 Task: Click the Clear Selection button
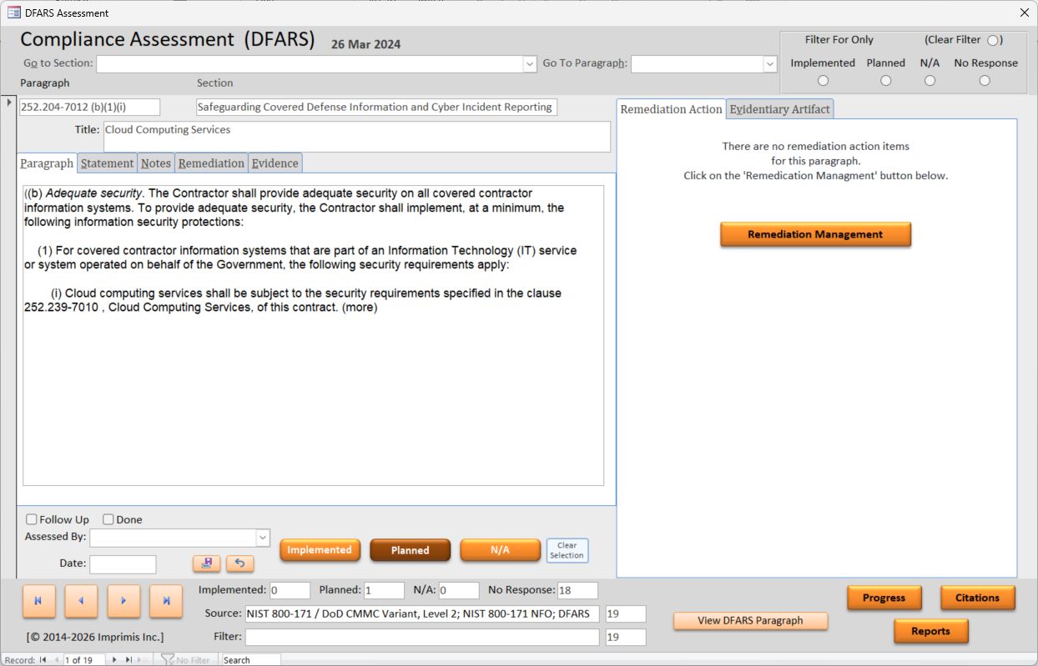[x=567, y=550]
